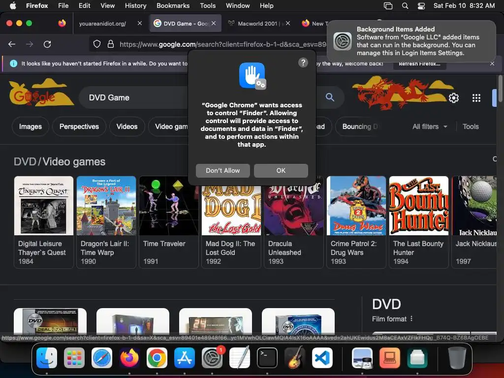The width and height of the screenshot is (504, 378).
Task: Click Google Chrome in the Dock
Action: (157, 358)
